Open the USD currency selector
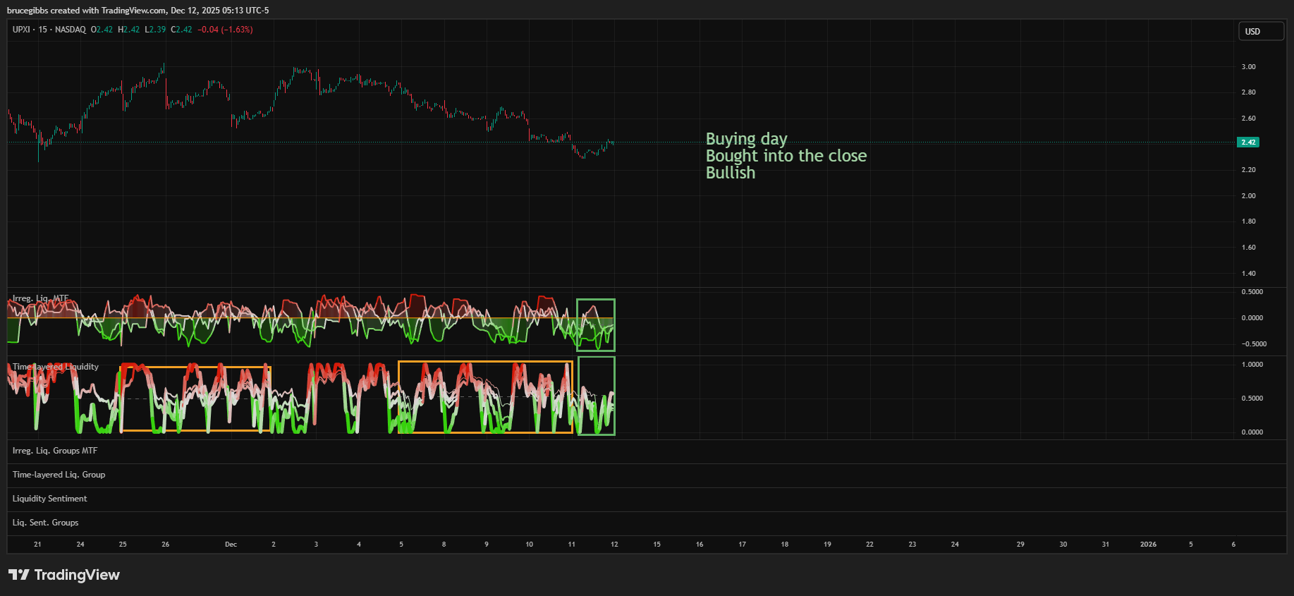This screenshot has height=596, width=1294. coord(1261,32)
